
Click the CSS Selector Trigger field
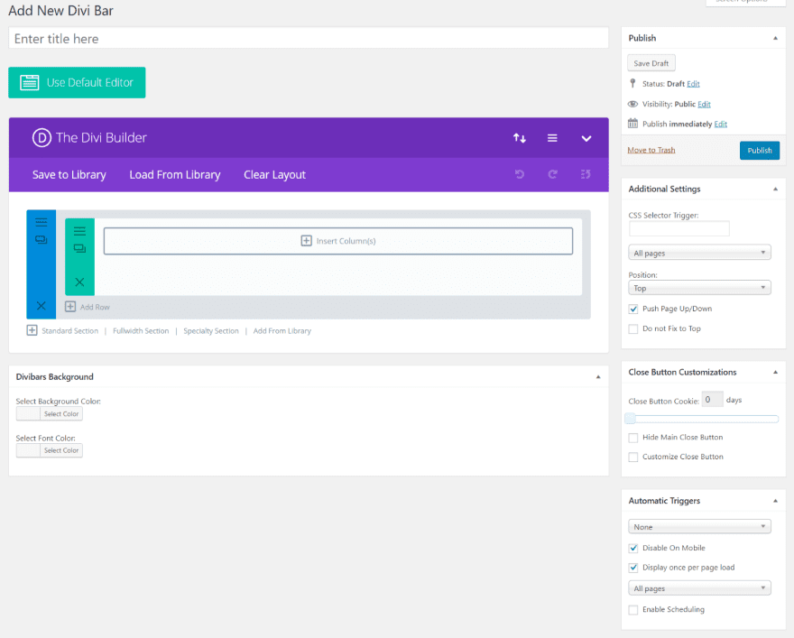click(679, 229)
